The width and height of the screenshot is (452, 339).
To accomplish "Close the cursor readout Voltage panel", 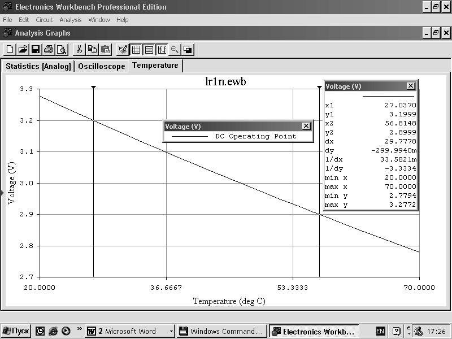I will tap(411, 86).
